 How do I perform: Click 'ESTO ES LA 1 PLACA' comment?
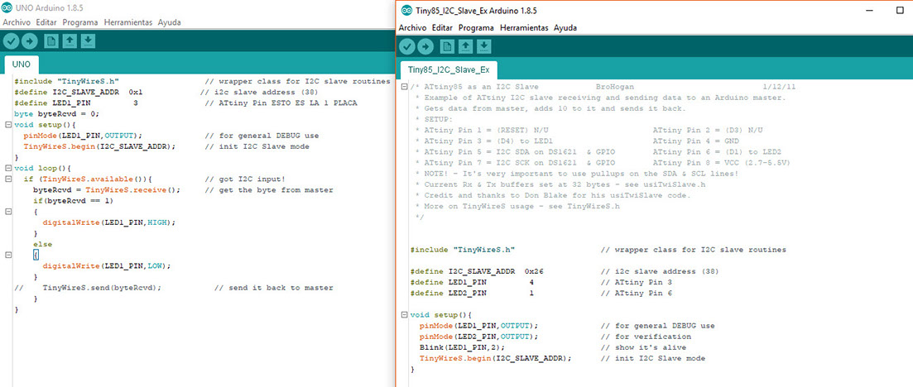click(315, 103)
